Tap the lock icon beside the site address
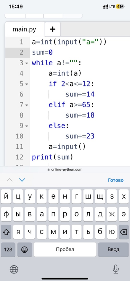Screen dimensions: 130x281 point(49,169)
